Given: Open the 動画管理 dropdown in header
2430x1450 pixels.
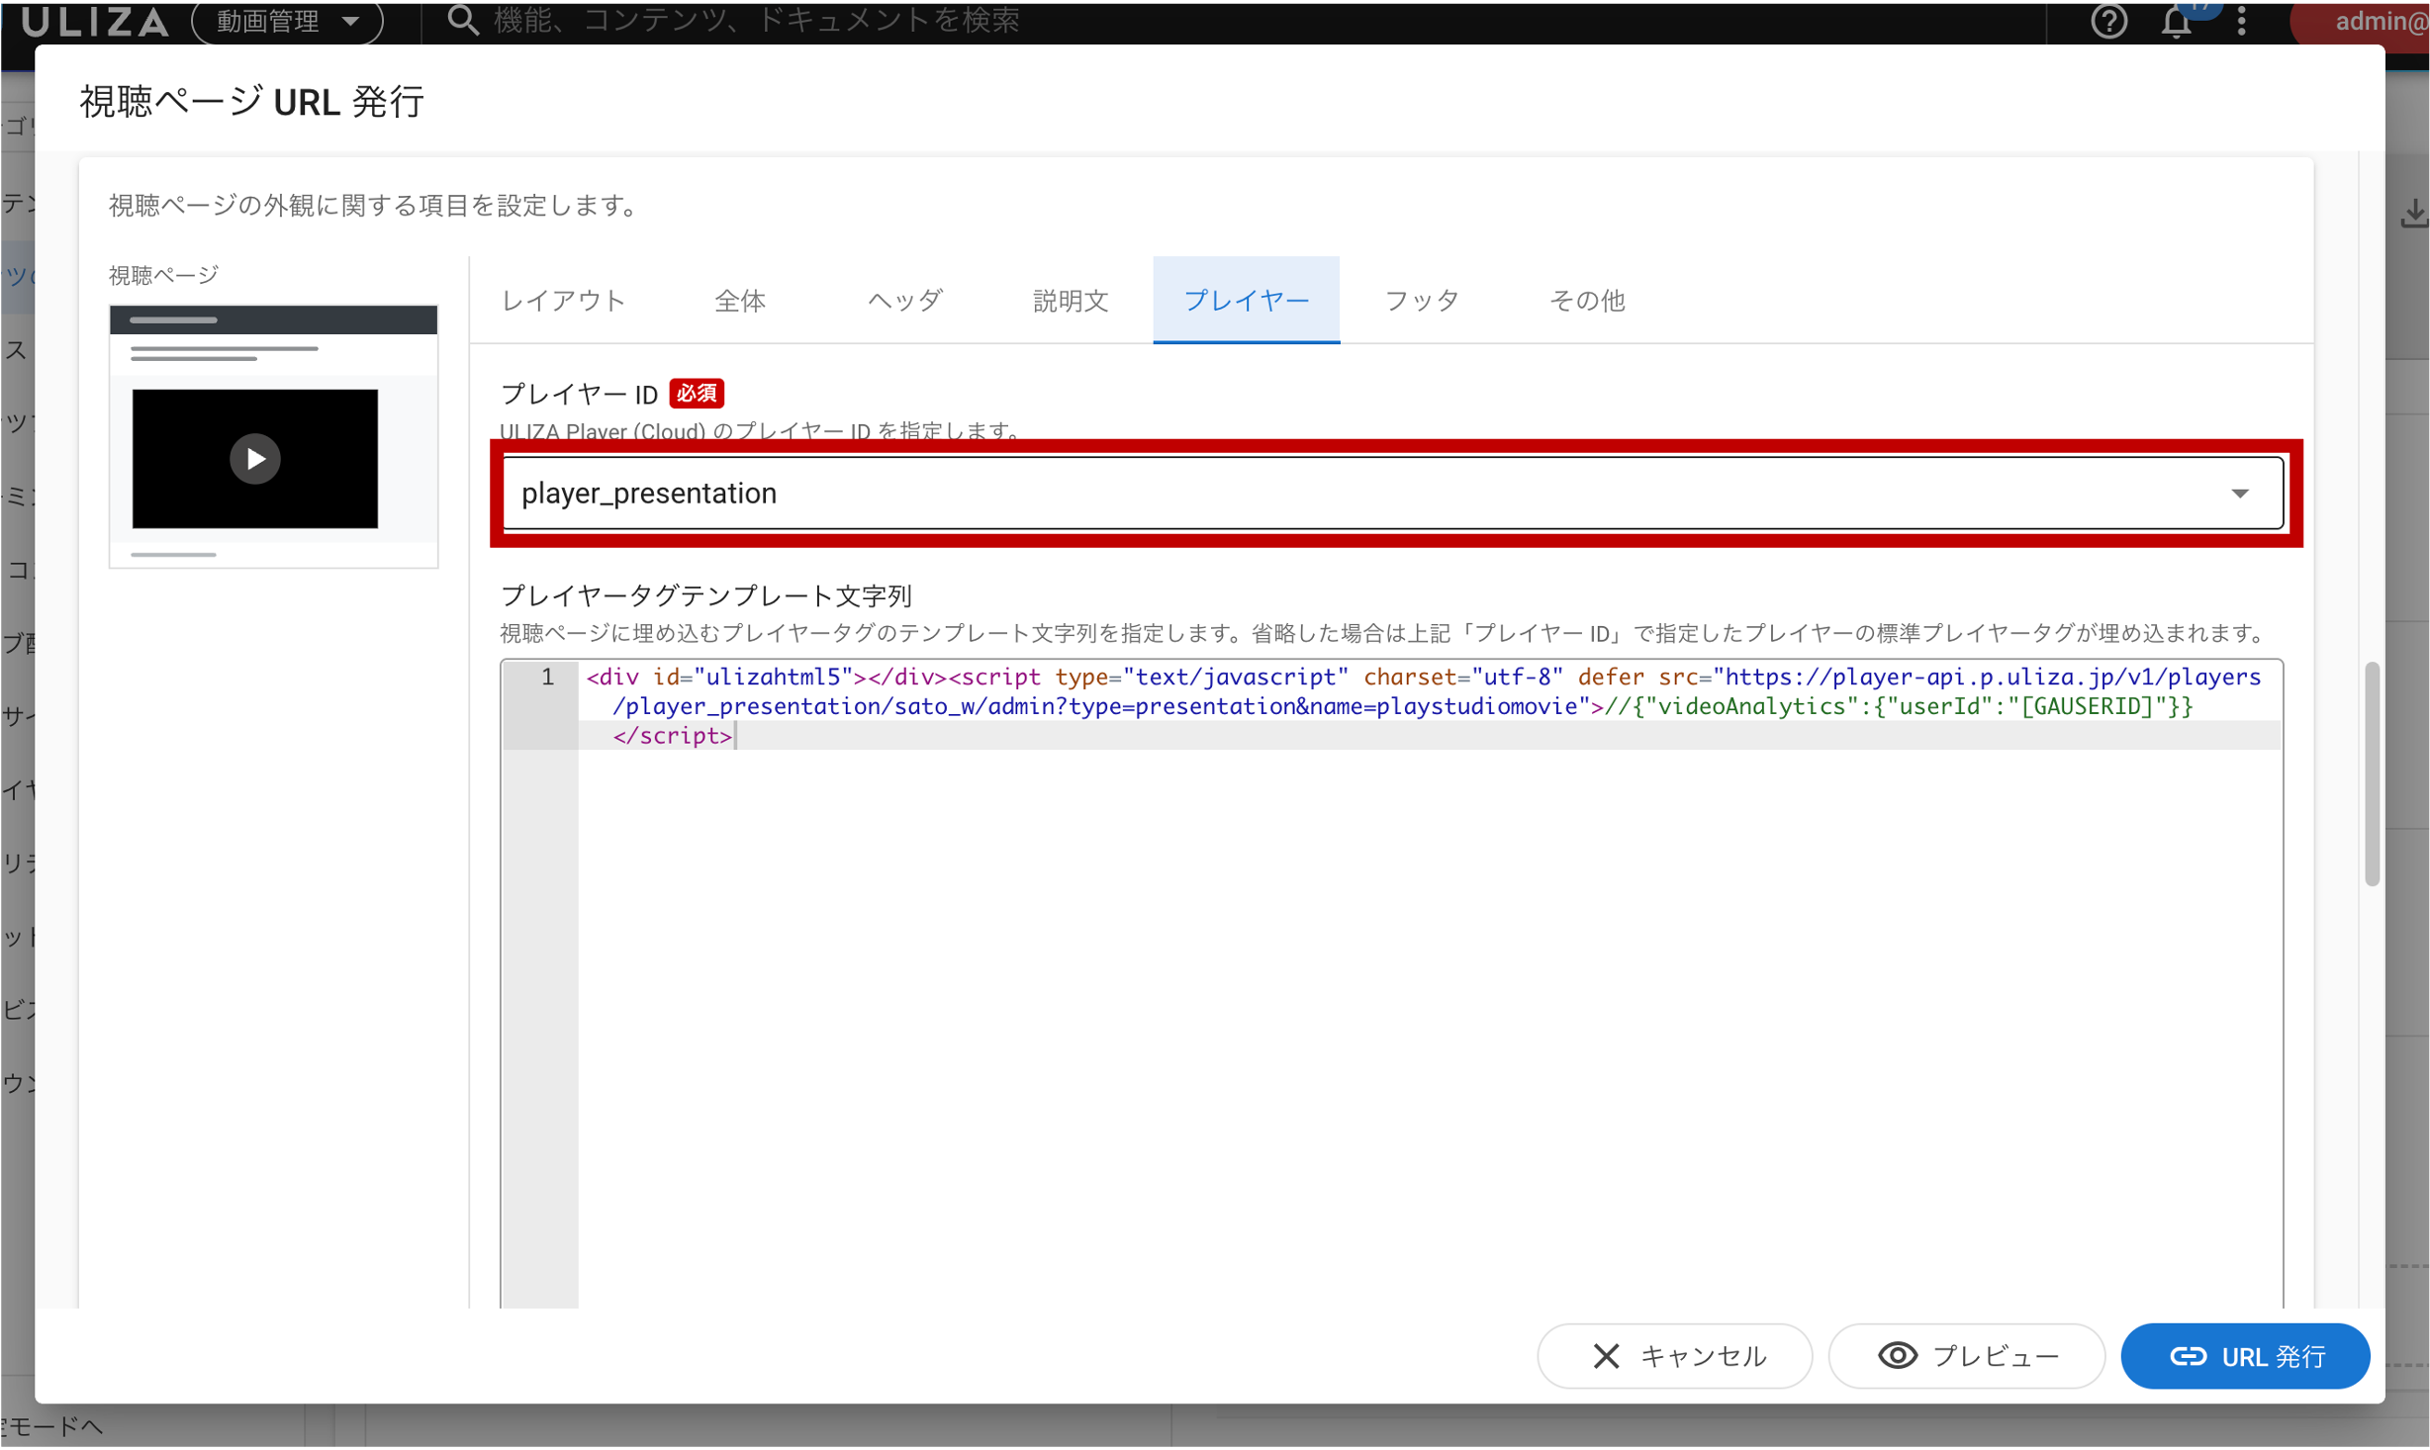Looking at the screenshot, I should (287, 21).
